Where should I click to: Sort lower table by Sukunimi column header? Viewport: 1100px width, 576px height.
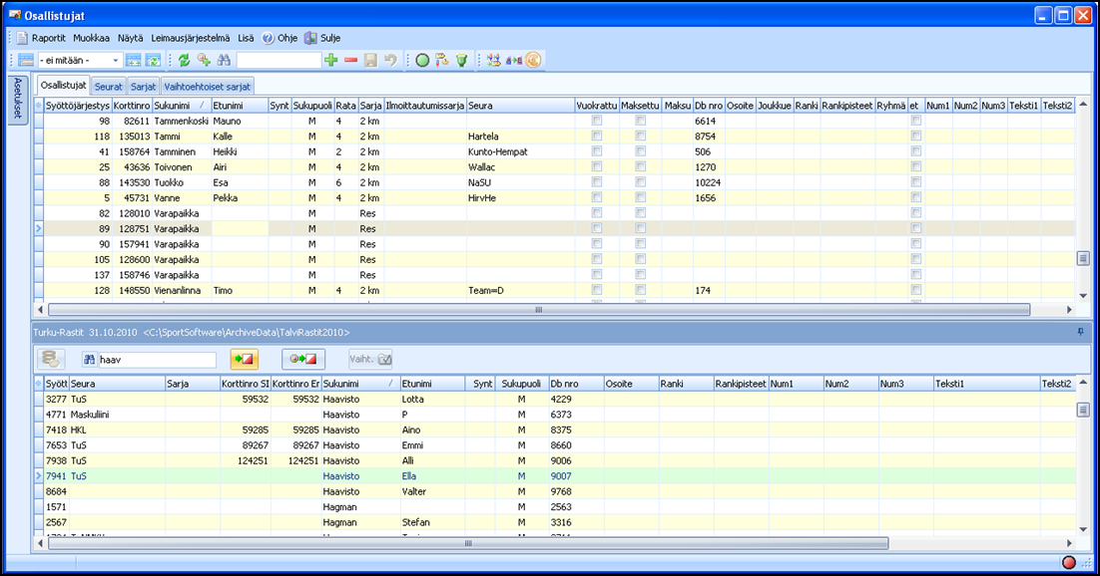360,384
